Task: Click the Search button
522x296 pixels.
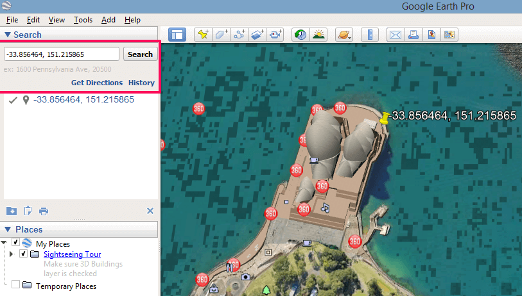Action: click(x=140, y=54)
